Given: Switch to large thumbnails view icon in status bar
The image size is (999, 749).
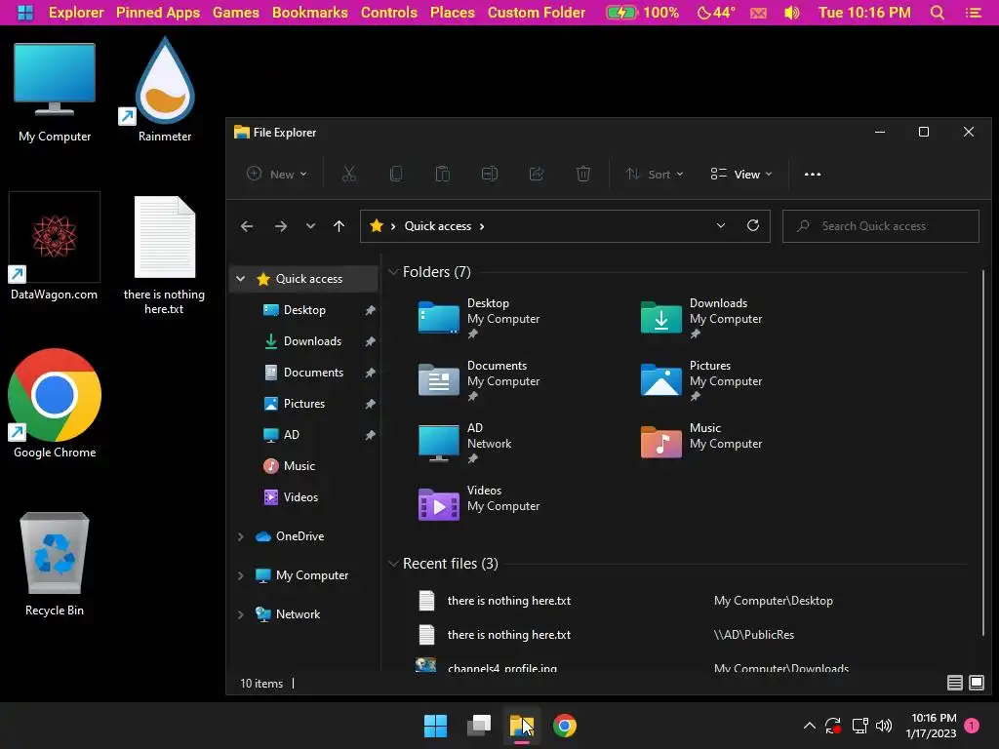Looking at the screenshot, I should pos(976,683).
